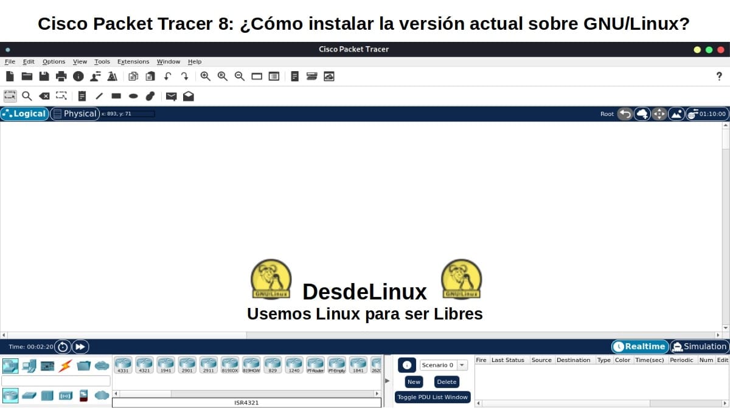
Task: Select End Devices category icon
Action: (x=29, y=366)
